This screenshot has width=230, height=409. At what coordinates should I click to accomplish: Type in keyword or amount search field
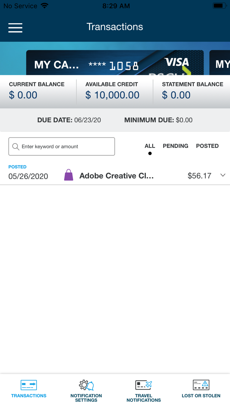tap(66, 147)
